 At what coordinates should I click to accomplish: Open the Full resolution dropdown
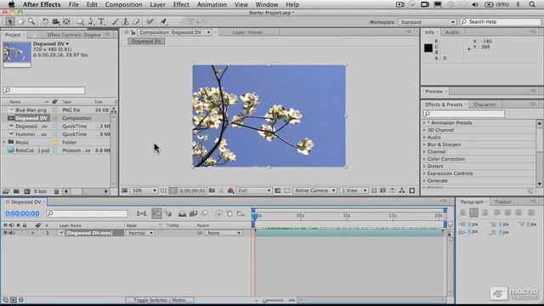click(x=254, y=190)
